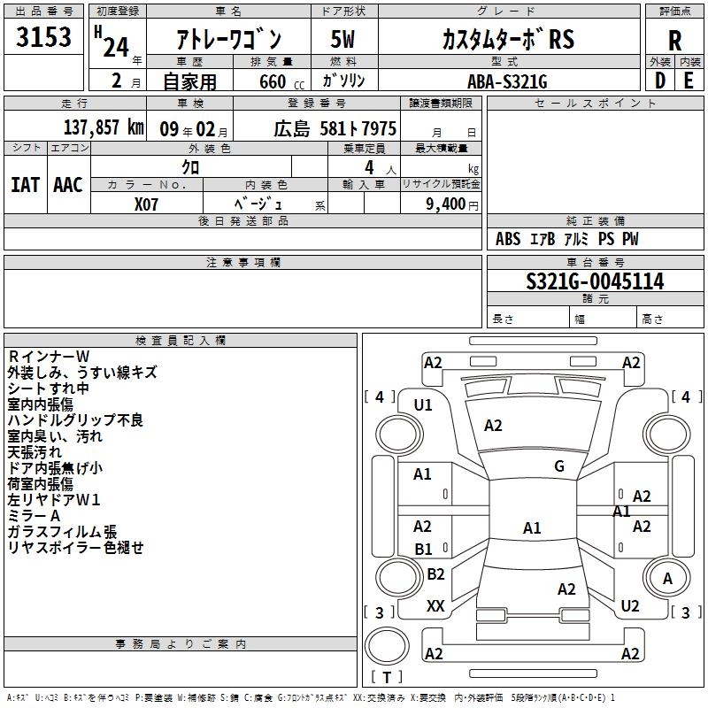Click the 注意事項欄 header

[242, 262]
